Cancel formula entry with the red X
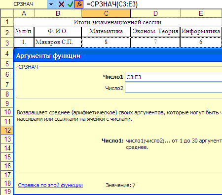Image resolution: width=222 pixels, height=195 pixels. pos(61,4)
